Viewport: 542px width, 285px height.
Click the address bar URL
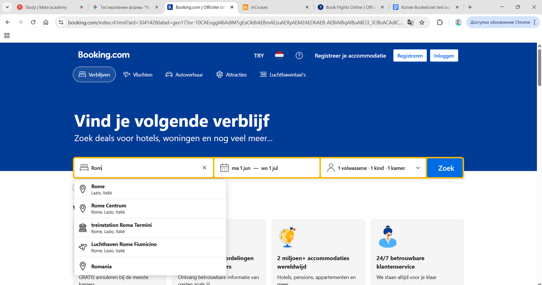point(235,22)
